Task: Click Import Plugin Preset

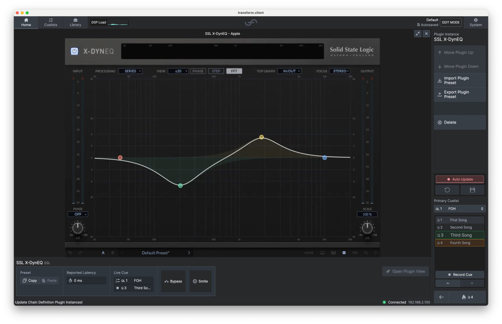Action: (460, 80)
